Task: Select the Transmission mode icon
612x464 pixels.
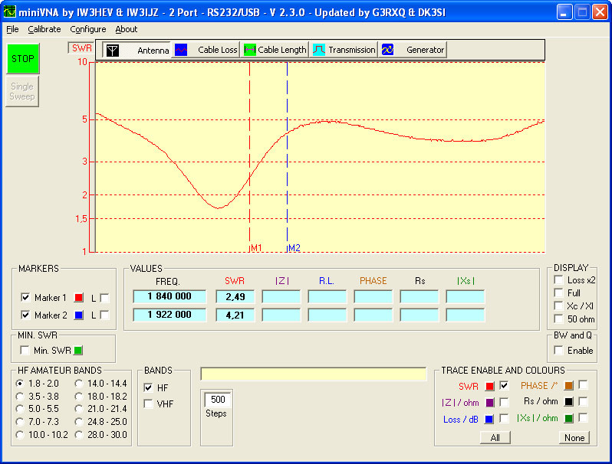Action: 319,50
